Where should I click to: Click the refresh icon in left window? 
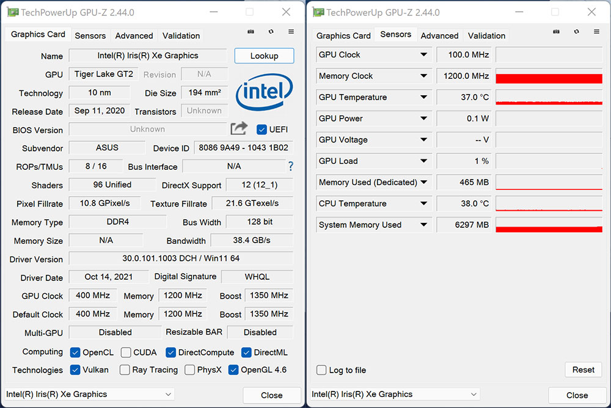(271, 32)
